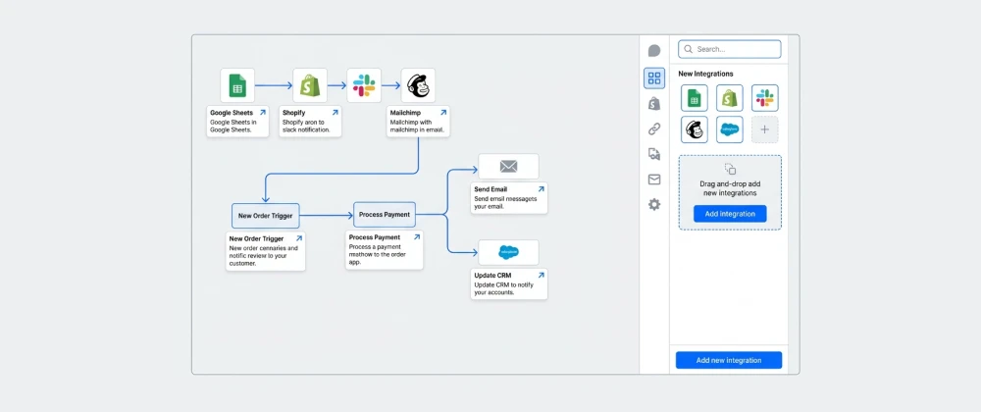Click the Add integration button
Screen dimensions: 981x412
730,214
